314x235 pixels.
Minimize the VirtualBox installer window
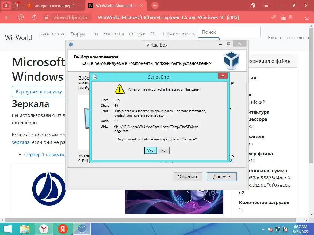pos(220,44)
